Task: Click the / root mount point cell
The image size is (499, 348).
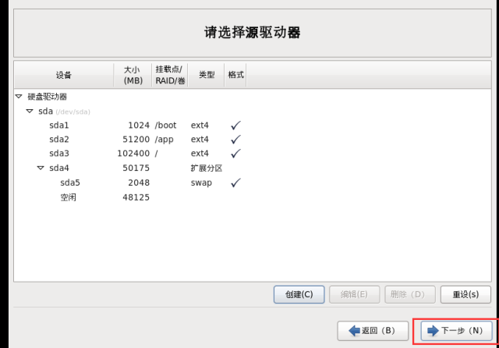Action: coord(156,154)
